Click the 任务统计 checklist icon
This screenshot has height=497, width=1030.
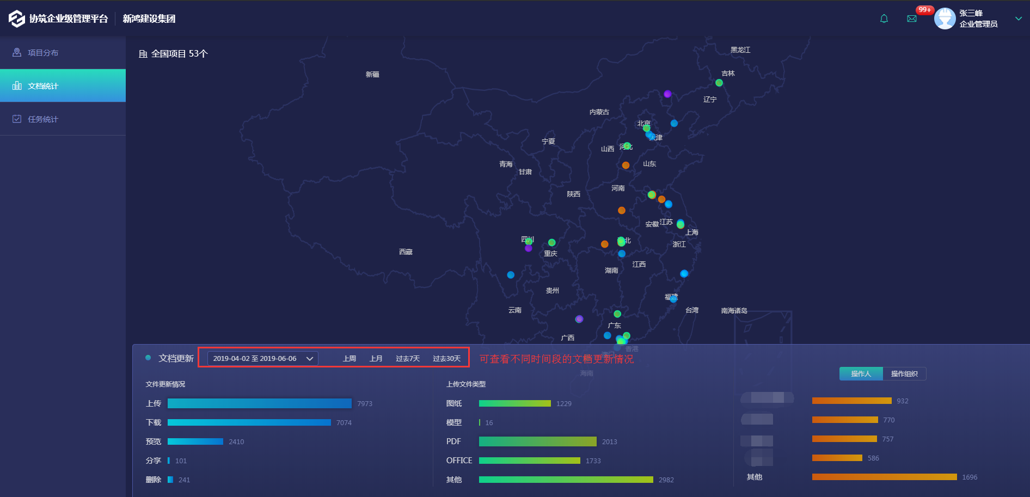17,119
